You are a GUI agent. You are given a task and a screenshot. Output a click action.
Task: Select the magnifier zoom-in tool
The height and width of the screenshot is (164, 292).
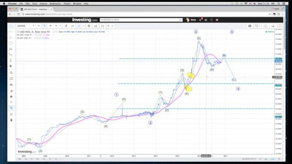[x=11, y=72]
